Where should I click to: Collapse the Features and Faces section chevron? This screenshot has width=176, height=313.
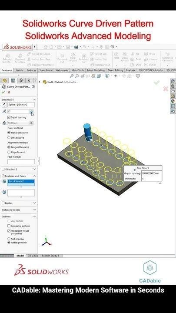pos(34,176)
